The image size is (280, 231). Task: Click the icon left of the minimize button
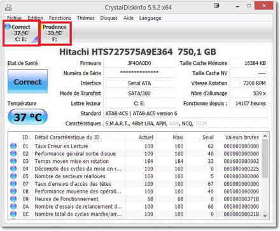tap(217, 6)
